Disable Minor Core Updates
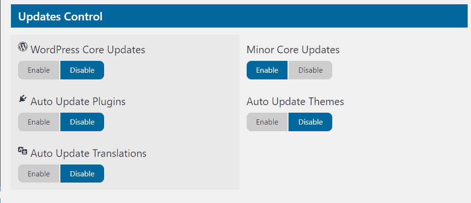The height and width of the screenshot is (203, 471). pyautogui.click(x=310, y=70)
